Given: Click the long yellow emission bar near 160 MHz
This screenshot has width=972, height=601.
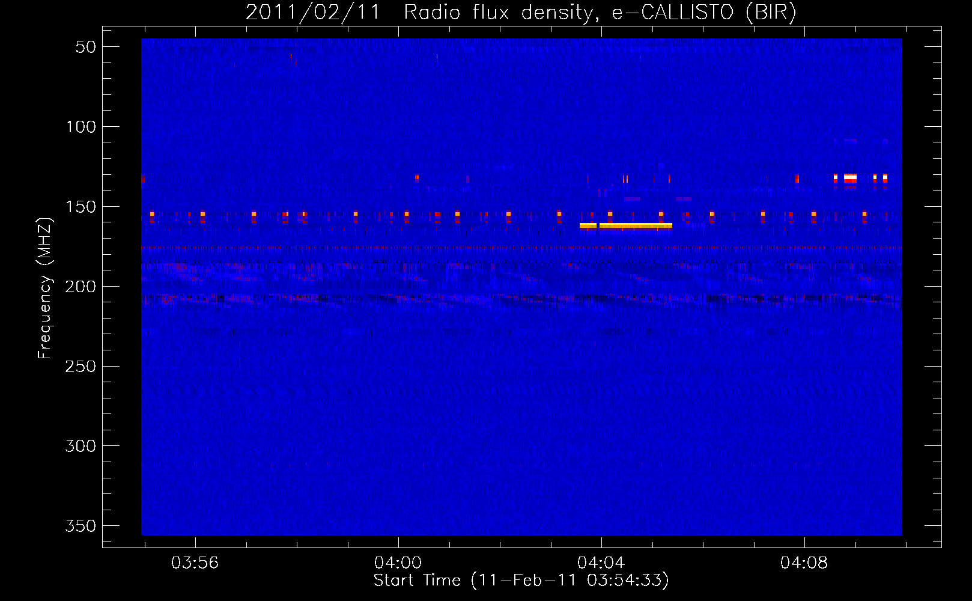Looking at the screenshot, I should [x=636, y=226].
